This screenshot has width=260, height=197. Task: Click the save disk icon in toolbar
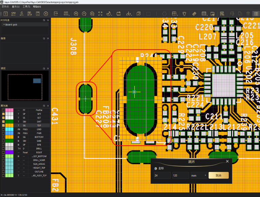pyautogui.click(x=38, y=14)
